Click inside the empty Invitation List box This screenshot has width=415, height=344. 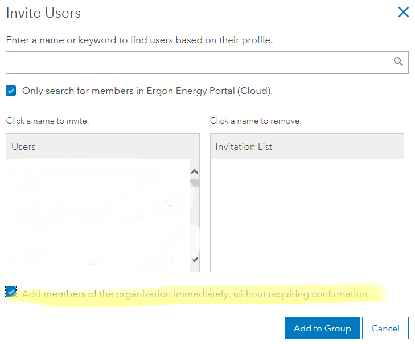point(307,215)
